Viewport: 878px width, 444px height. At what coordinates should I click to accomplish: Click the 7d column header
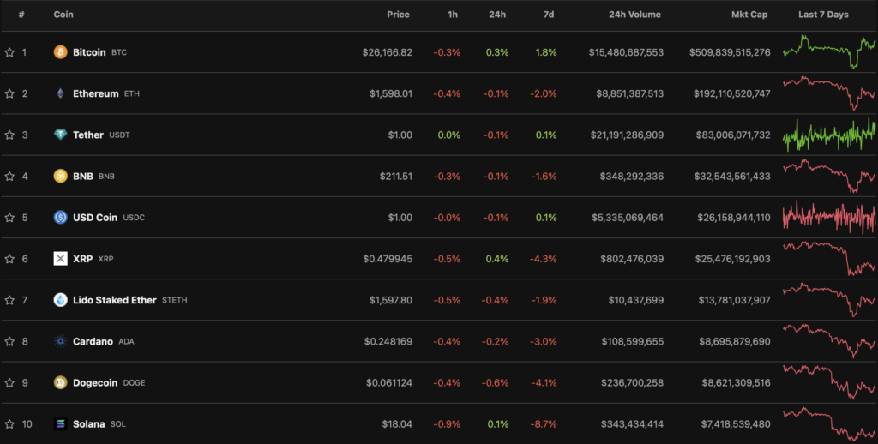[550, 15]
